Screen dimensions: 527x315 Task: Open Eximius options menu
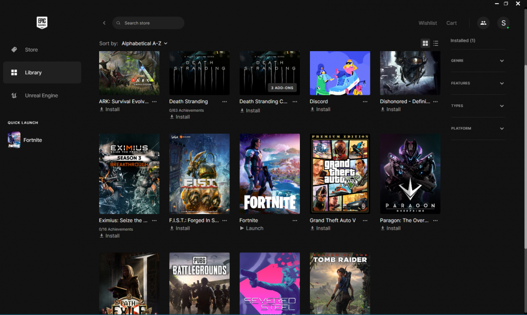click(154, 220)
